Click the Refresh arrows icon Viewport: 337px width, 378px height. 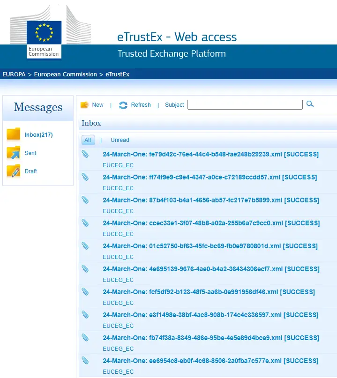tap(123, 105)
